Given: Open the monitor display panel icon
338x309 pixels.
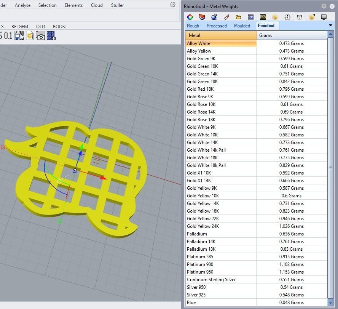Looking at the screenshot, I should [x=324, y=17].
